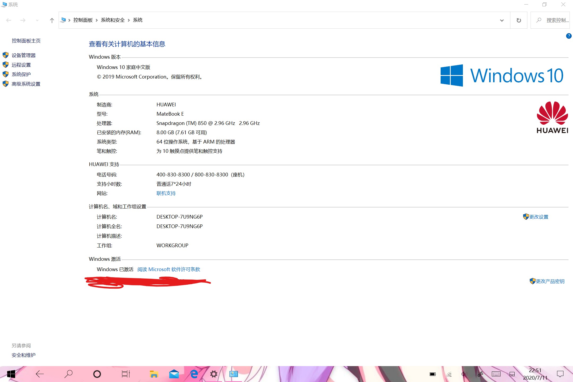Viewport: 573px width, 382px height.
Task: Open Windows Ink Workspace pen icon
Action: coord(480,374)
